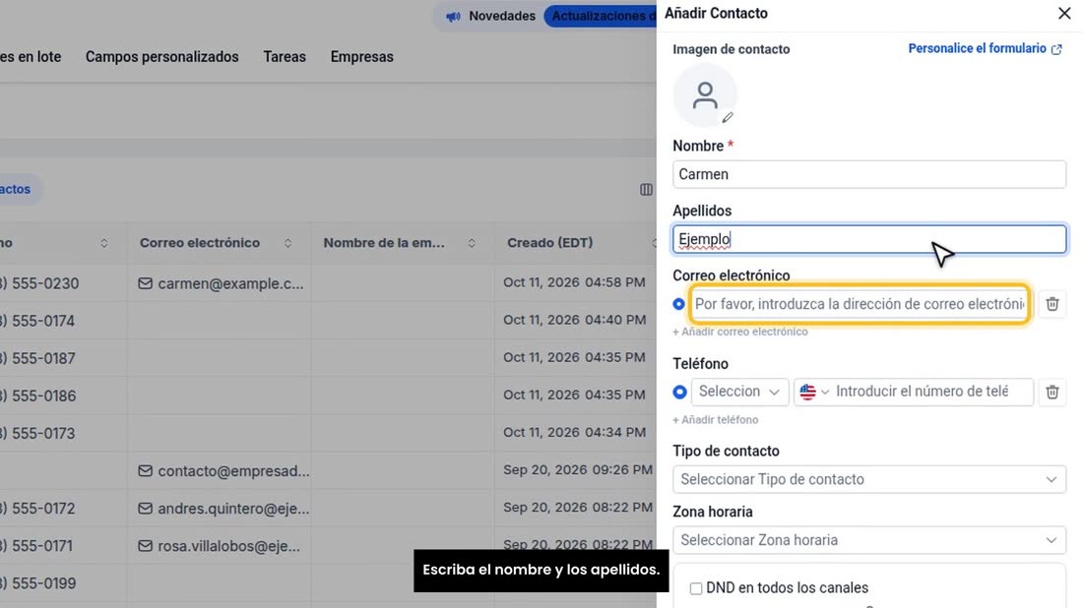This screenshot has width=1083, height=608.
Task: Click date Oct 11, 2026 04:34 PM
Action: (574, 432)
